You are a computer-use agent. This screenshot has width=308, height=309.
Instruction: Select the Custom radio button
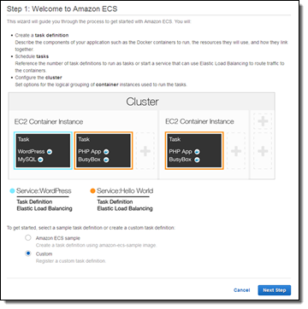coord(28,254)
